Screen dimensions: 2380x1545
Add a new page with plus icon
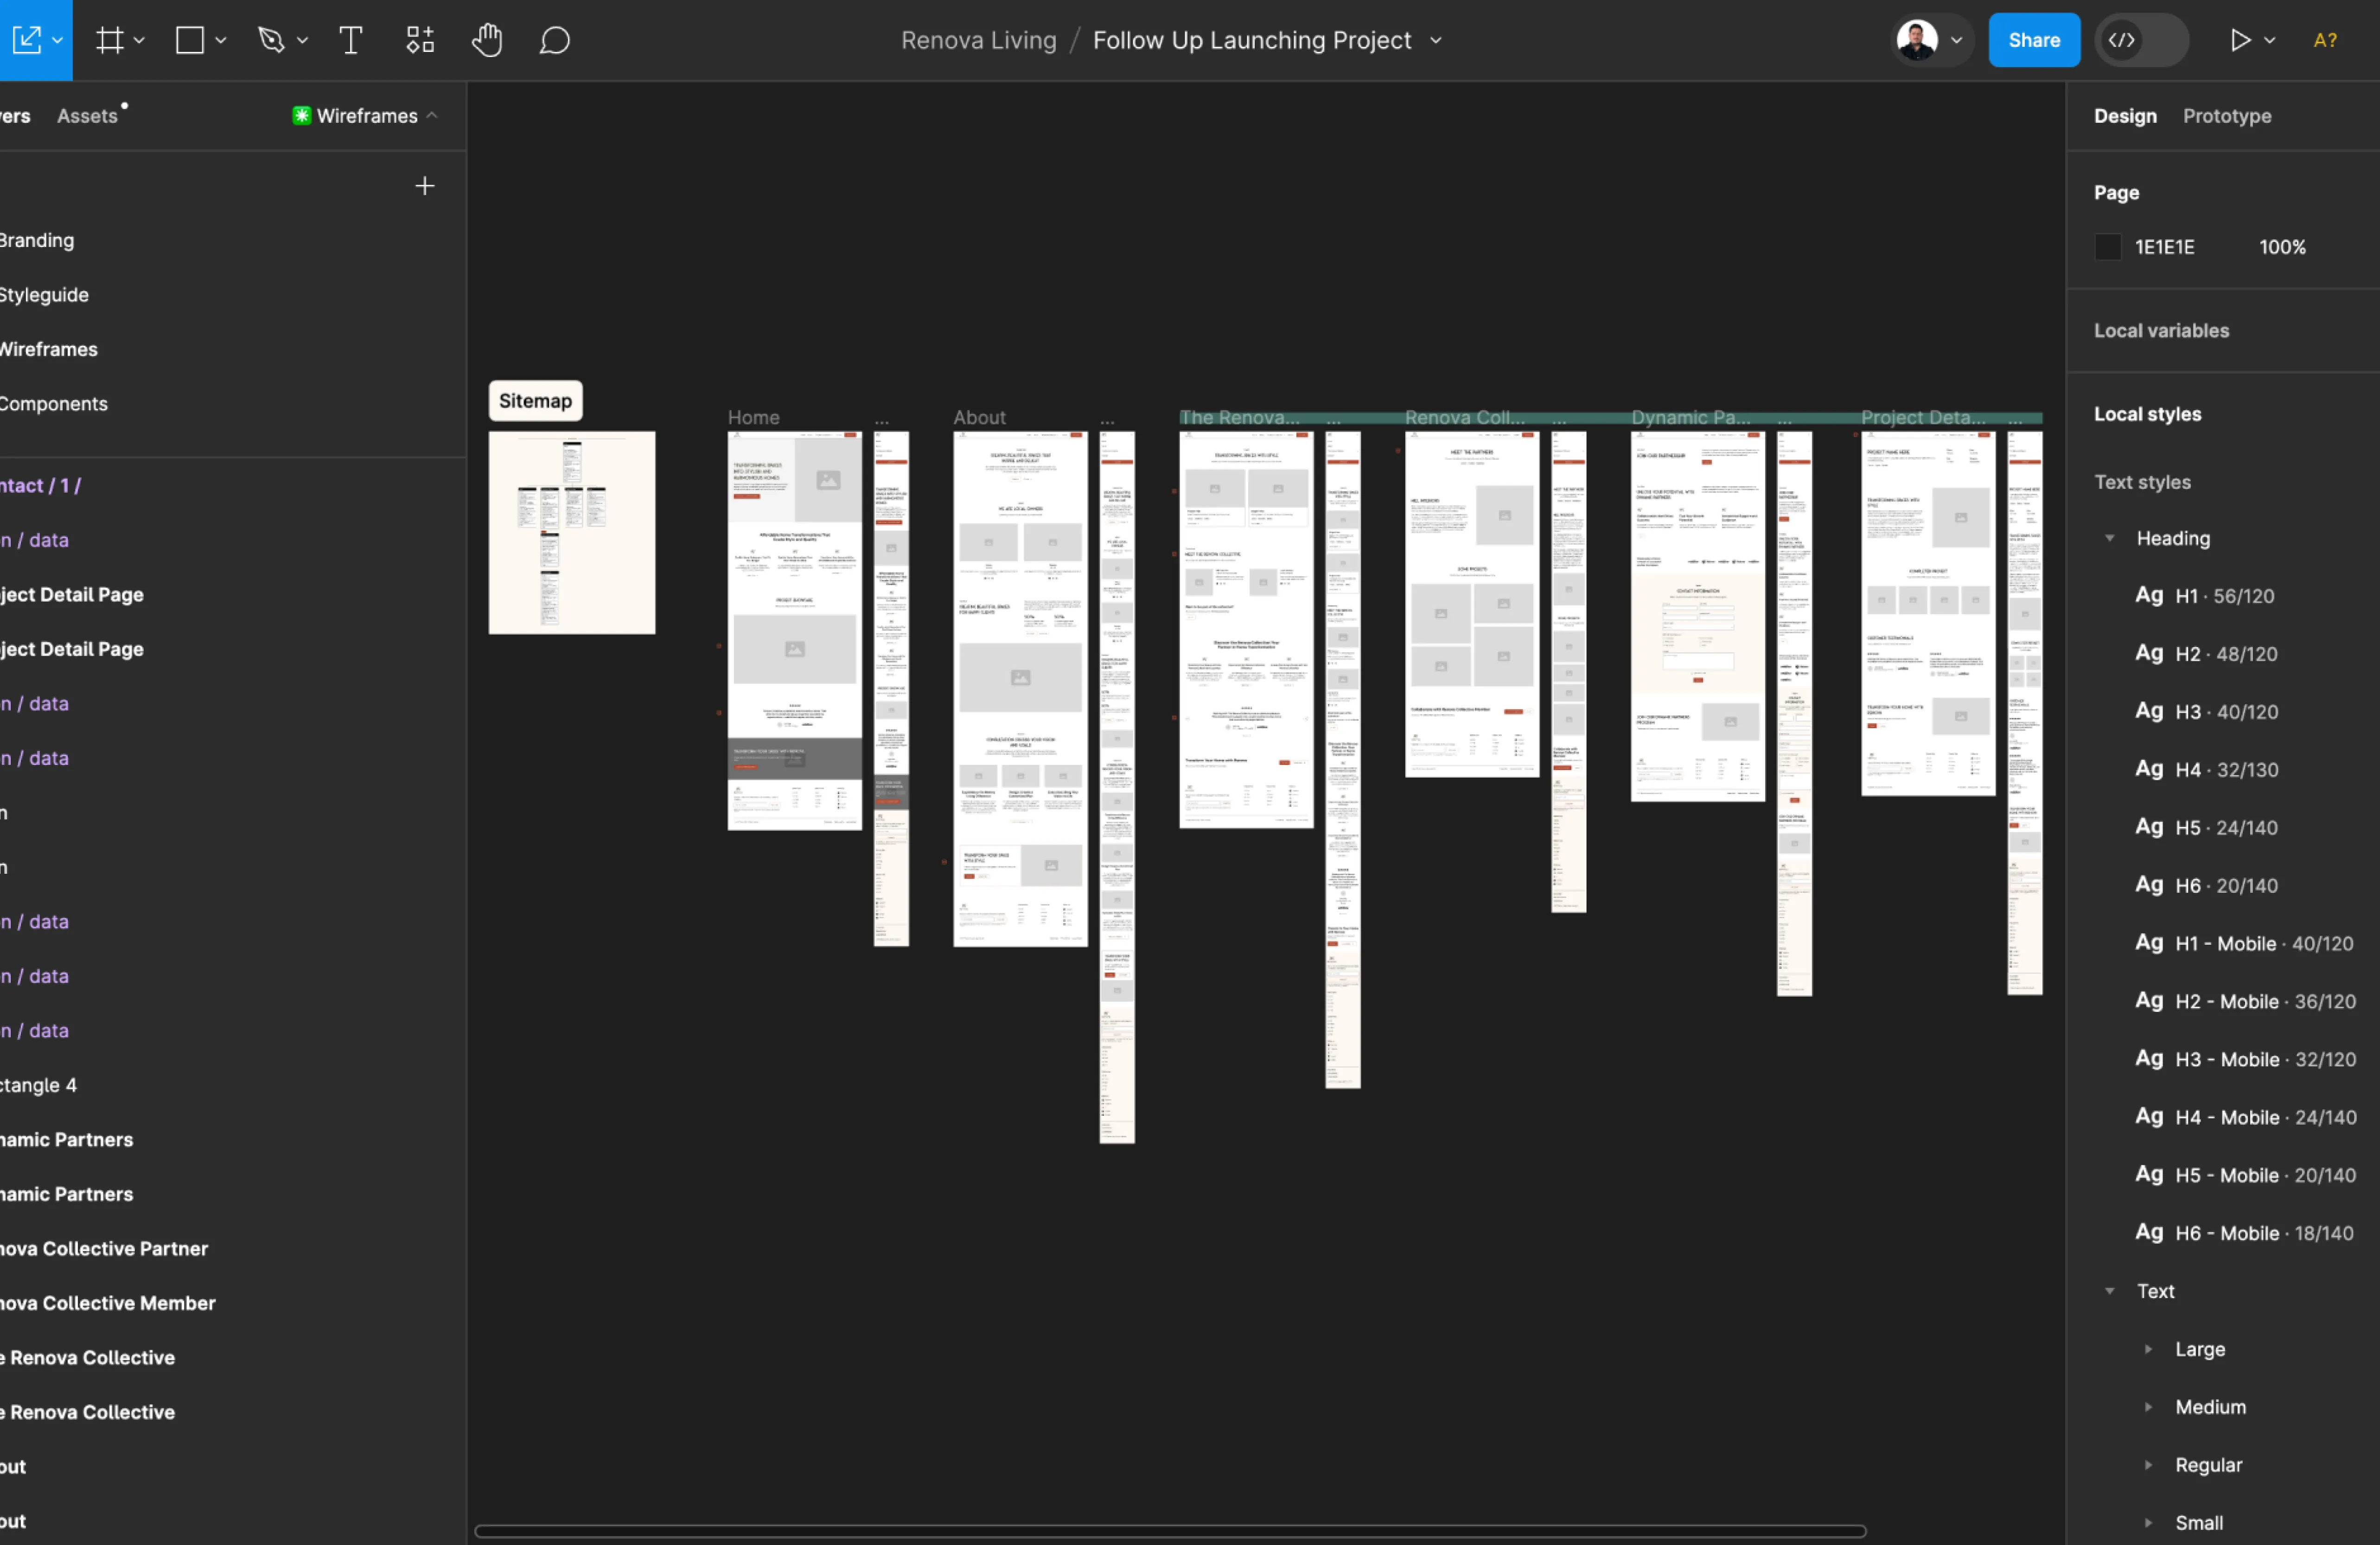tap(425, 186)
